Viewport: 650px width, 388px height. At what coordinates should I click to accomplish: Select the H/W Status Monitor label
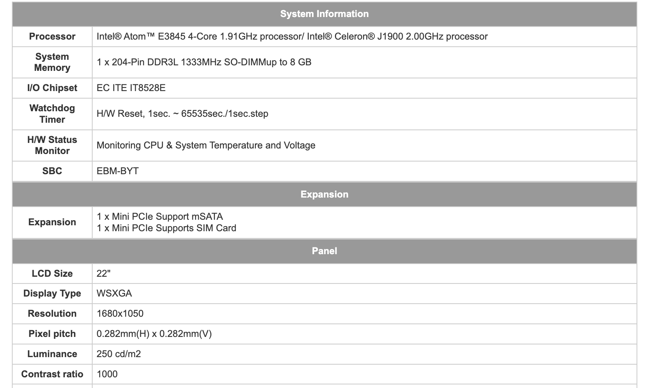(52, 145)
